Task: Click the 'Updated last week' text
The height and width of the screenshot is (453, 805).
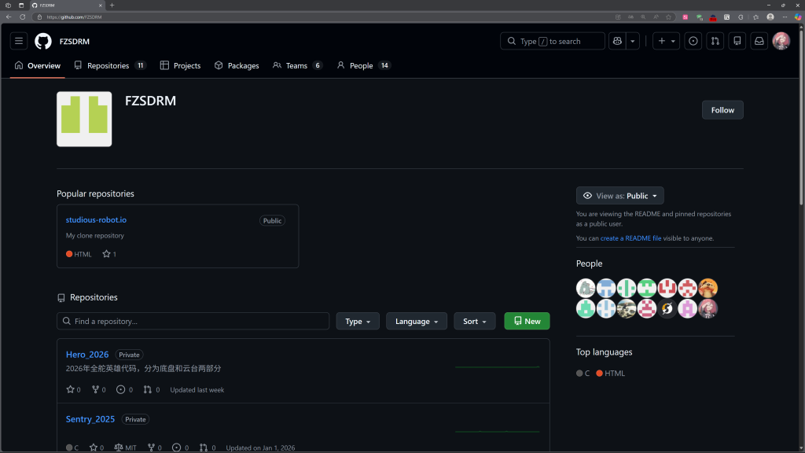Action: click(197, 390)
